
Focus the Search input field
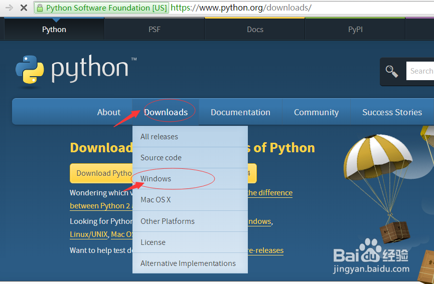coord(420,71)
